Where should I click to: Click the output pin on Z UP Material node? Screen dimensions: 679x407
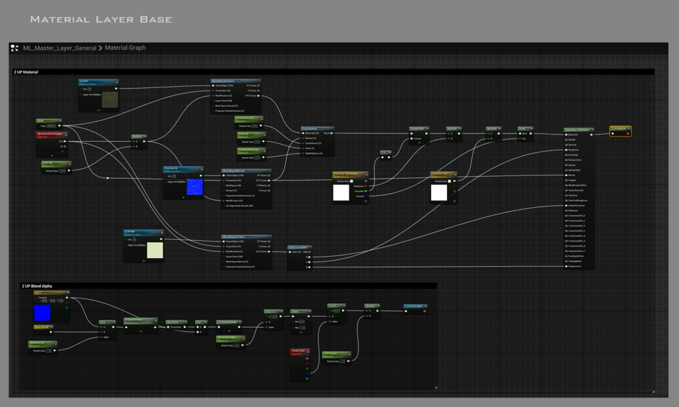click(x=627, y=133)
